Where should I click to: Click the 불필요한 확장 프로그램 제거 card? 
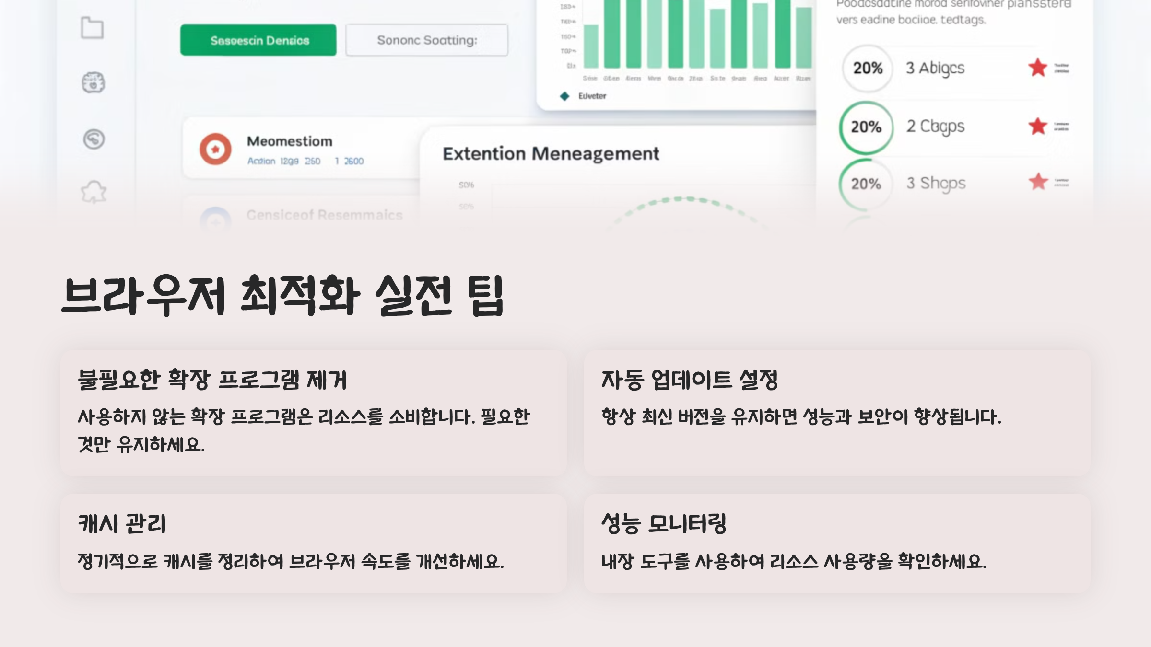pos(313,413)
